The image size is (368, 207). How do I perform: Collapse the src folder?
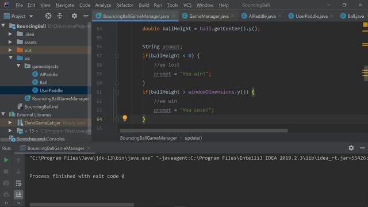point(10,57)
